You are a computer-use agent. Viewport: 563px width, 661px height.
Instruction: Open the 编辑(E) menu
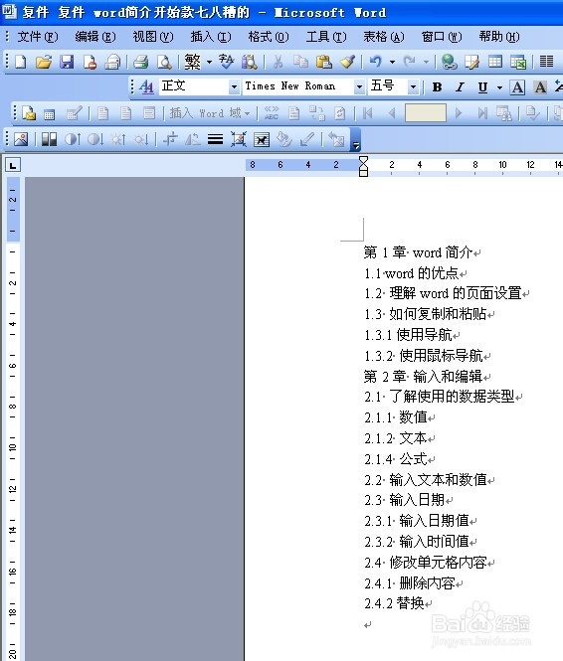95,37
